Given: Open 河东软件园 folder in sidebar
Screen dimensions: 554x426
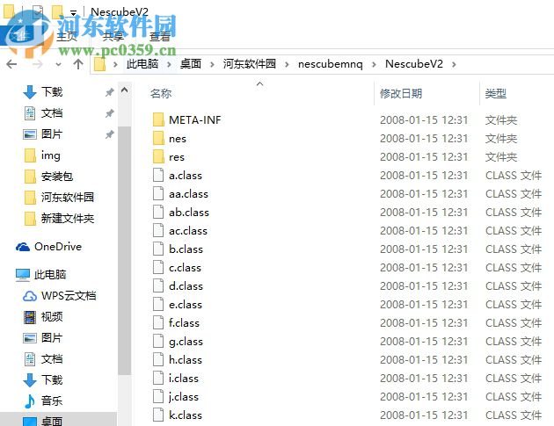Looking at the screenshot, I should [68, 198].
